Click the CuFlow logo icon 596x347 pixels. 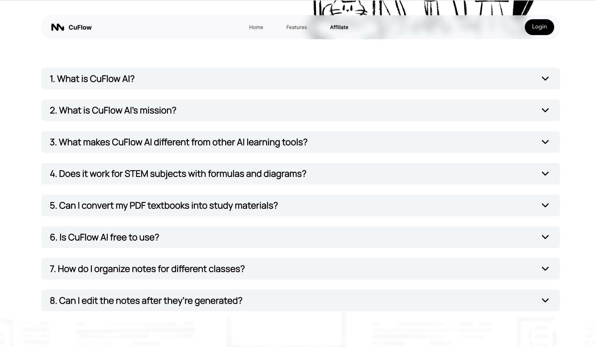pyautogui.click(x=58, y=27)
